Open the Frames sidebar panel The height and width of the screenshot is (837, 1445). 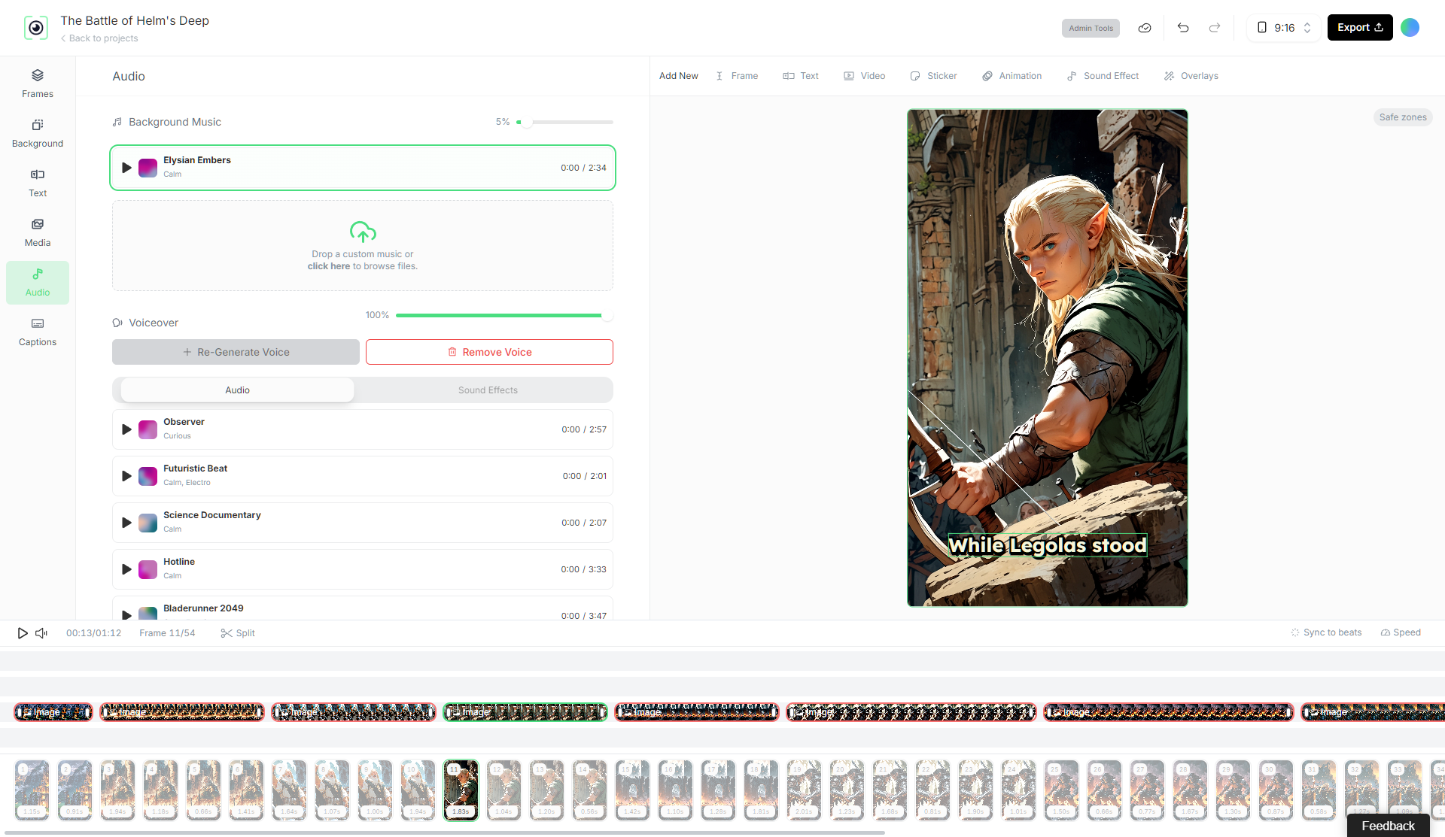(x=37, y=83)
